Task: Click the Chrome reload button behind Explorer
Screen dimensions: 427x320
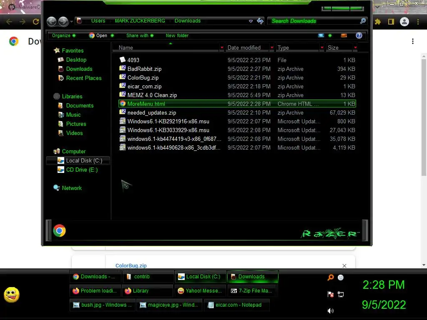Action: pos(35,22)
